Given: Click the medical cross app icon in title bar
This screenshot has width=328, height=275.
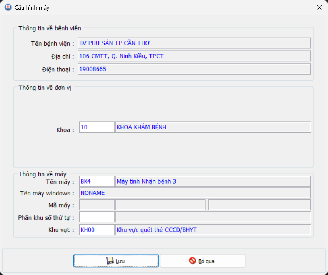Looking at the screenshot, I should [x=8, y=8].
